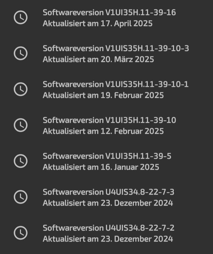The image size is (213, 254).
Task: Click "Aktualisiert am 20. März 2025" text
Action: (98, 59)
